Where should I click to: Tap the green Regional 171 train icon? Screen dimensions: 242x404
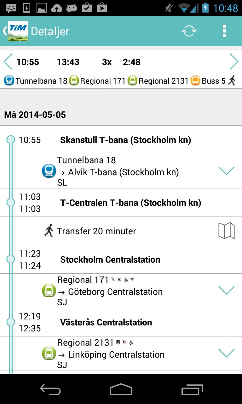pyautogui.click(x=49, y=291)
